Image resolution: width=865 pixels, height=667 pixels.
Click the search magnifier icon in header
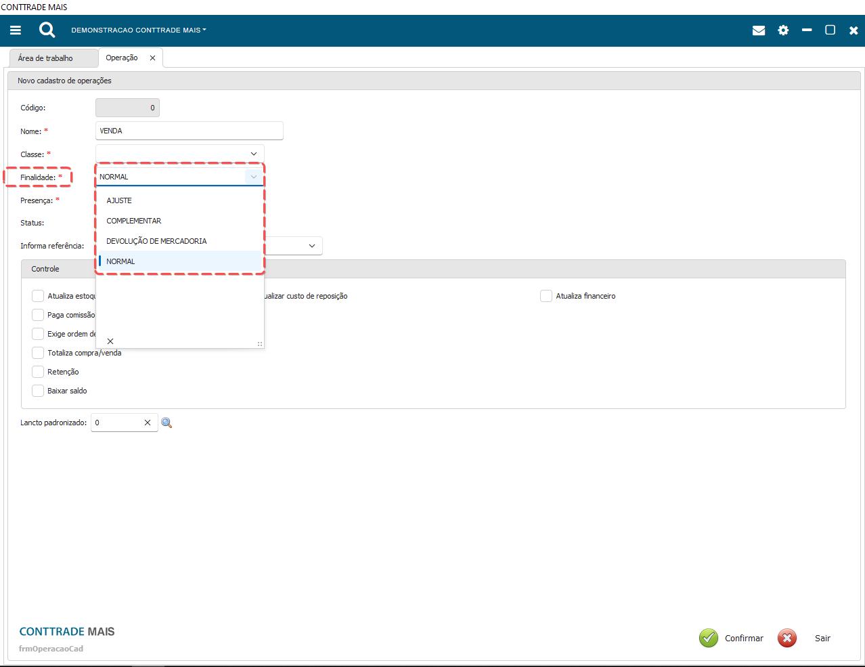tap(47, 30)
